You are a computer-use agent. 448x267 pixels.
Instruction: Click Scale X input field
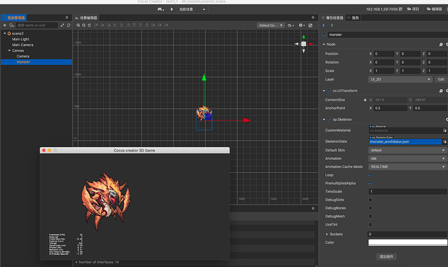coord(384,71)
